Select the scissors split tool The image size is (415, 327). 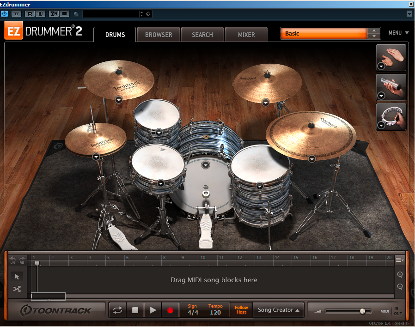coord(17,289)
